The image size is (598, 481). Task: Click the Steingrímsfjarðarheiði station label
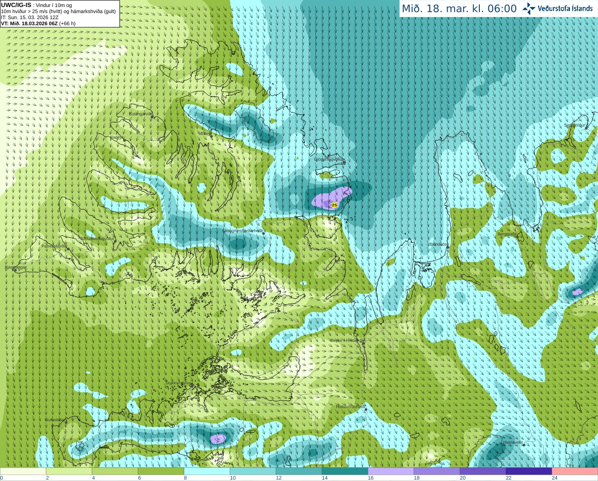coord(242,231)
